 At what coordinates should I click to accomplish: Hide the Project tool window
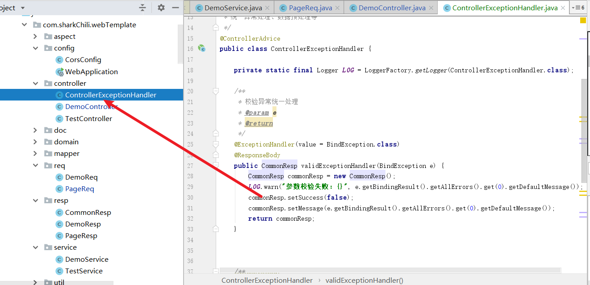pyautogui.click(x=176, y=8)
